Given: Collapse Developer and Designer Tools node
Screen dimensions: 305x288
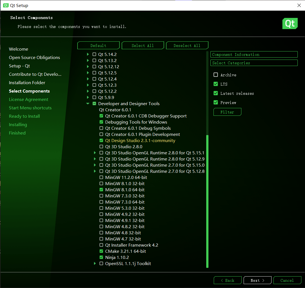Looking at the screenshot, I should coord(88,104).
